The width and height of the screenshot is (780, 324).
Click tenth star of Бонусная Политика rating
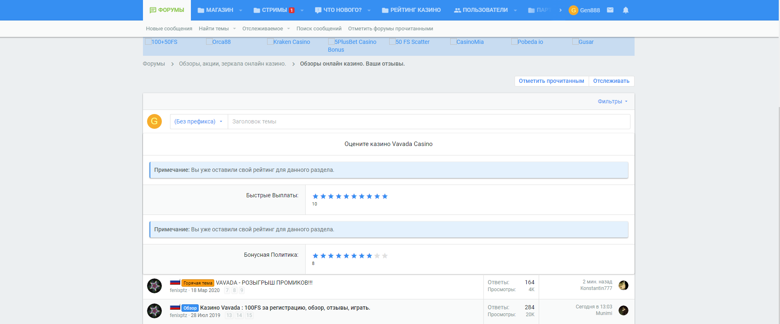[385, 256]
